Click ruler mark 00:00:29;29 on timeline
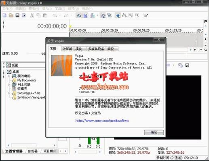209x161 pixels. point(110,30)
